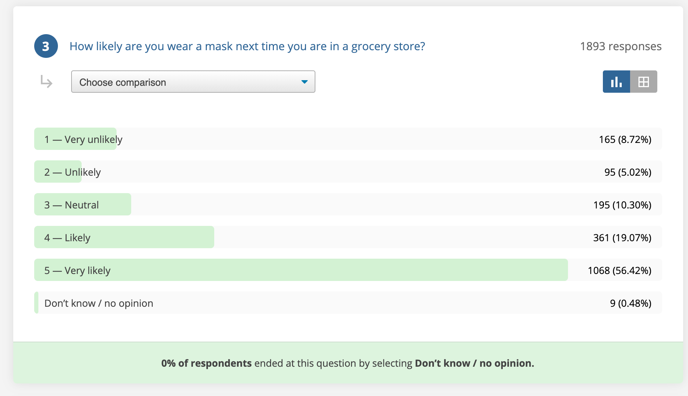Click the comparison arrow icon
The height and width of the screenshot is (396, 688).
(x=46, y=82)
